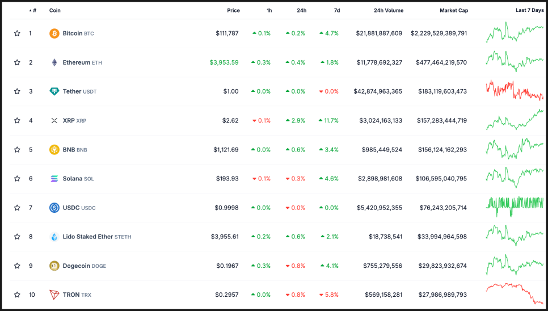Click the Tether logo icon

(x=54, y=91)
